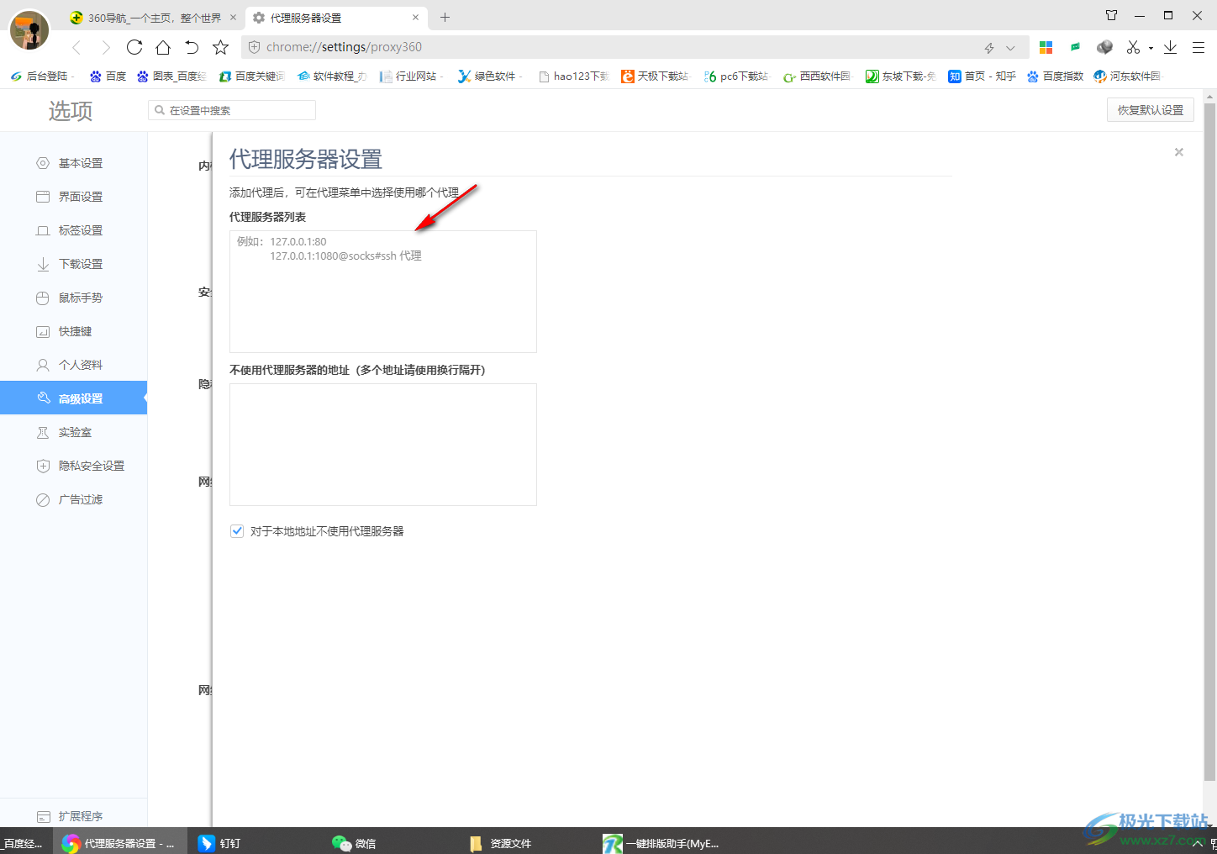Expand the address bar dropdown arrow

(x=1010, y=48)
